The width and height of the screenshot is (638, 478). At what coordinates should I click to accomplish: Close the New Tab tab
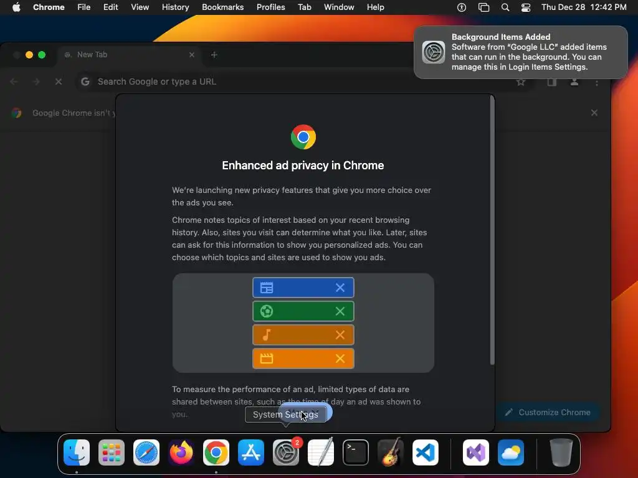(x=192, y=55)
